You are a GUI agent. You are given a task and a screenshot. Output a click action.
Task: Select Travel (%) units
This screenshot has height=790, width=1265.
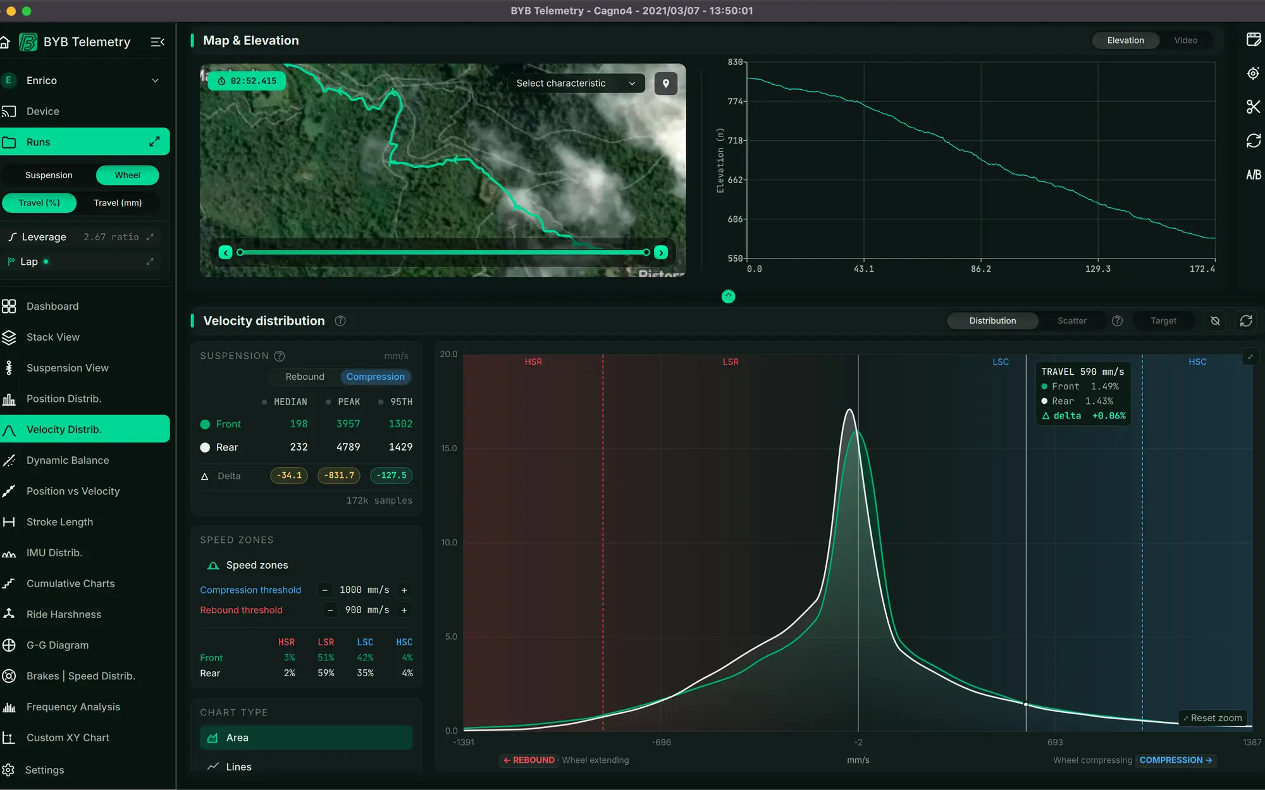pyautogui.click(x=39, y=203)
